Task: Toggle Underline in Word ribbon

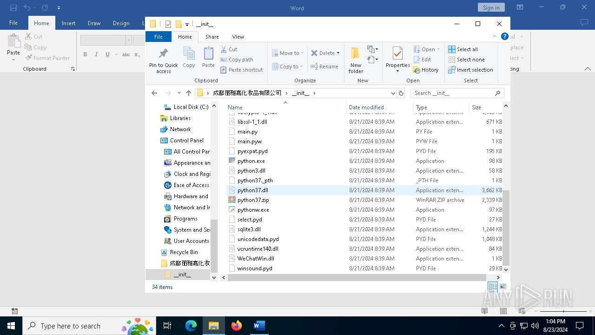Action: tap(107, 54)
